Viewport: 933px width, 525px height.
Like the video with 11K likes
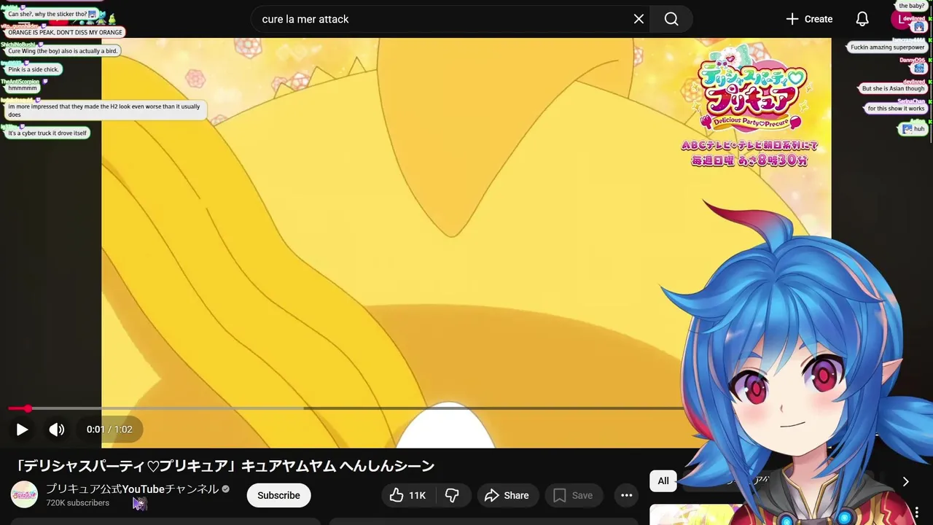click(x=407, y=495)
